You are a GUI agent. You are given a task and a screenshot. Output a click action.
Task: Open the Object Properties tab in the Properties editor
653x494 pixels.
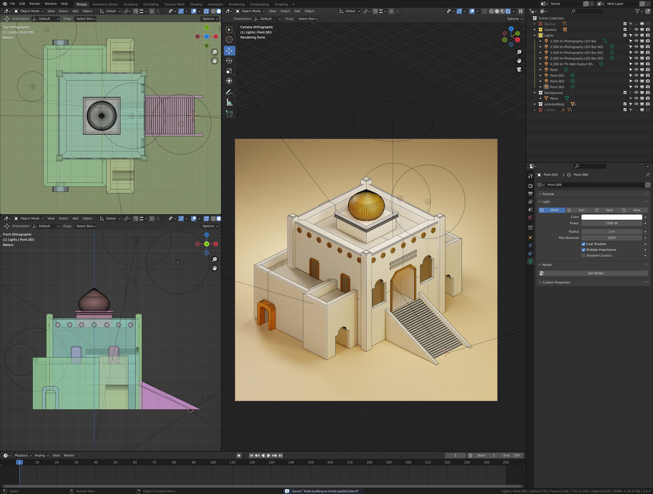pos(530,238)
